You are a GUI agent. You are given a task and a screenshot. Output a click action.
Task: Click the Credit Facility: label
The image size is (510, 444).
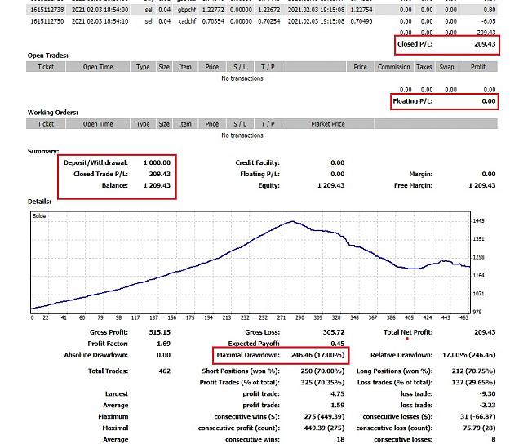(257, 162)
